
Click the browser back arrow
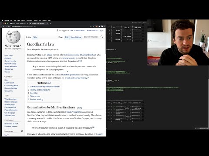3,26
